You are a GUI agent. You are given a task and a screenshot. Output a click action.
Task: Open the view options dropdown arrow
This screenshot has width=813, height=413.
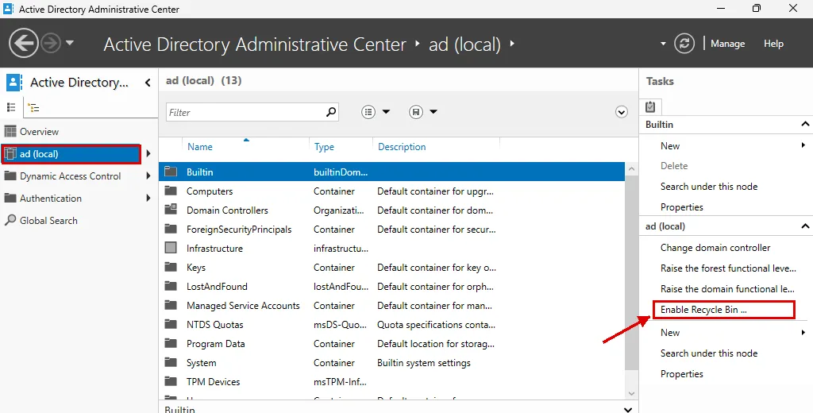pyautogui.click(x=386, y=111)
